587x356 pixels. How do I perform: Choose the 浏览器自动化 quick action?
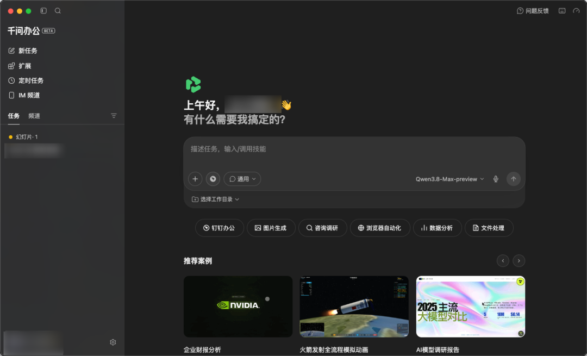380,228
